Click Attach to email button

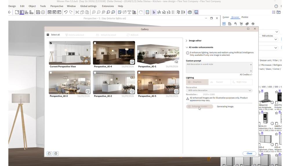coord(106,35)
